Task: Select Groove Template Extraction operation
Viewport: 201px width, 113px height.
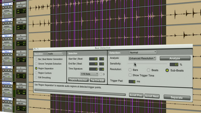Action: coord(36,64)
